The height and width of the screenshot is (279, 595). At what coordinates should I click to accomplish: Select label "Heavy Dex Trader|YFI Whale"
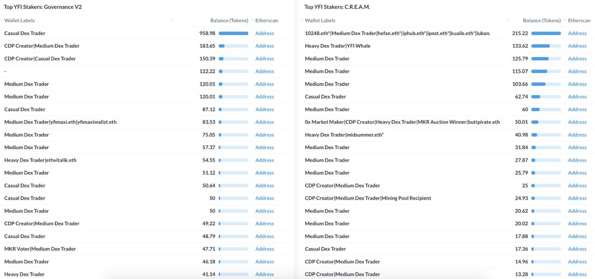338,46
